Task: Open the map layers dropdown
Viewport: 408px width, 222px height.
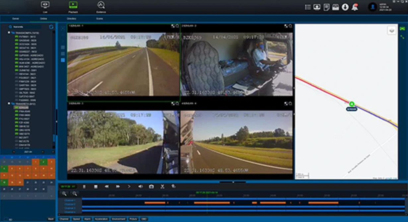Action: click(392, 31)
